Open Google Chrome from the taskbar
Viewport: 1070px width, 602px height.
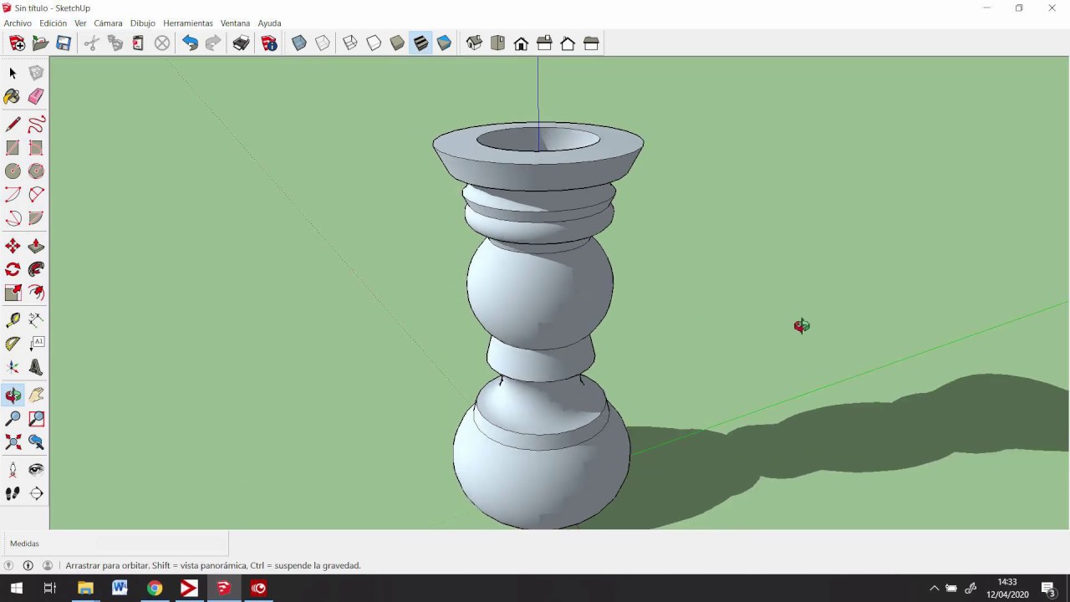click(155, 588)
